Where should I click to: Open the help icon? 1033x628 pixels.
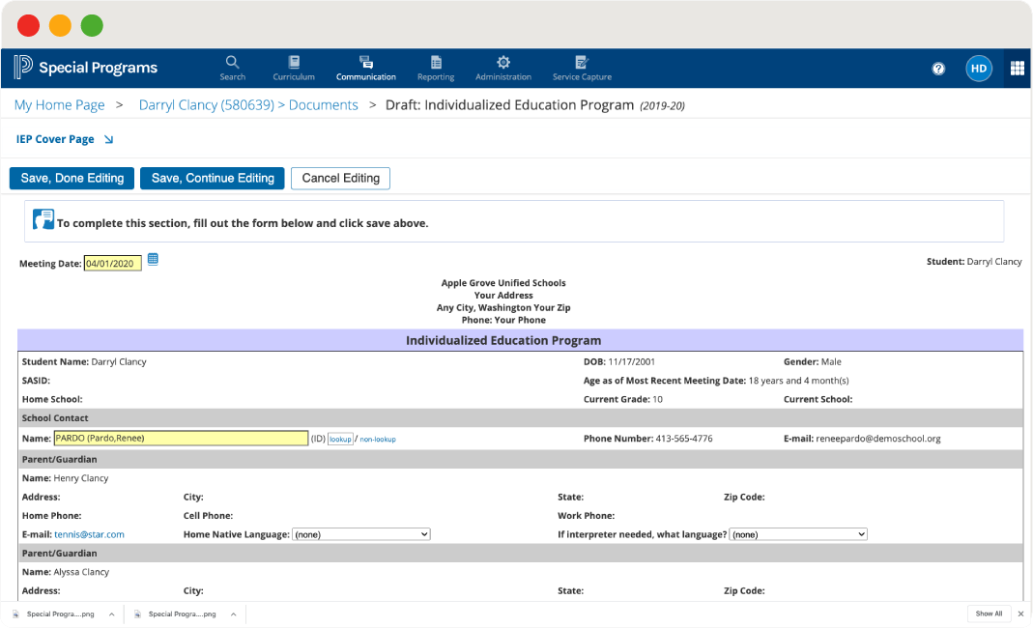pos(937,68)
